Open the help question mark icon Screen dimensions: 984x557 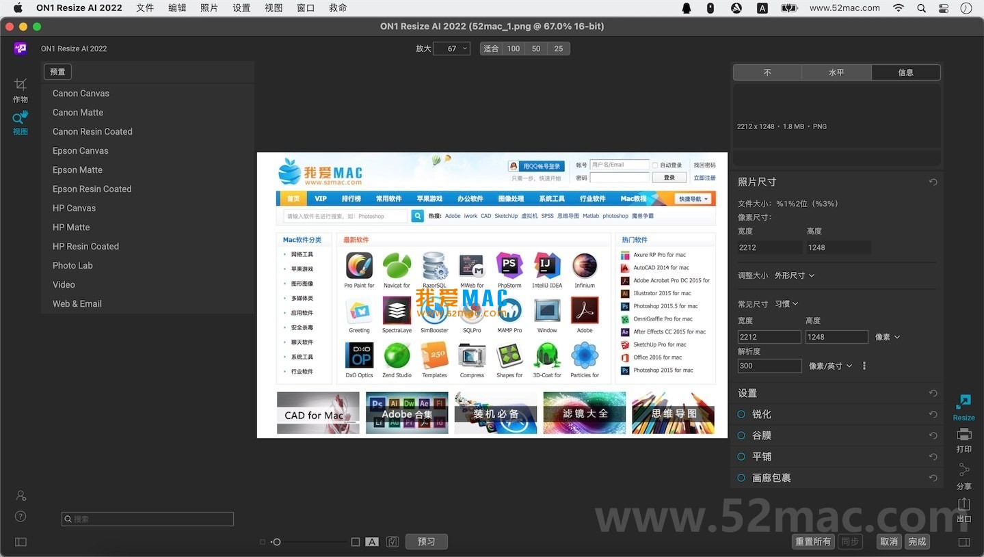click(21, 517)
